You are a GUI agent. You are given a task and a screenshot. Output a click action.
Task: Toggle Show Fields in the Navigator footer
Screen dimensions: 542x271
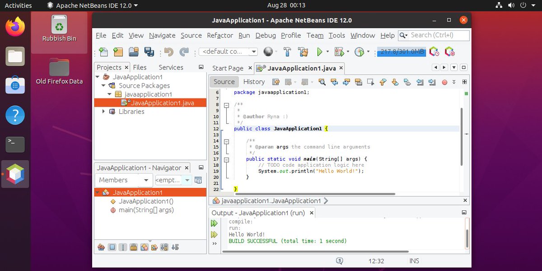112,247
